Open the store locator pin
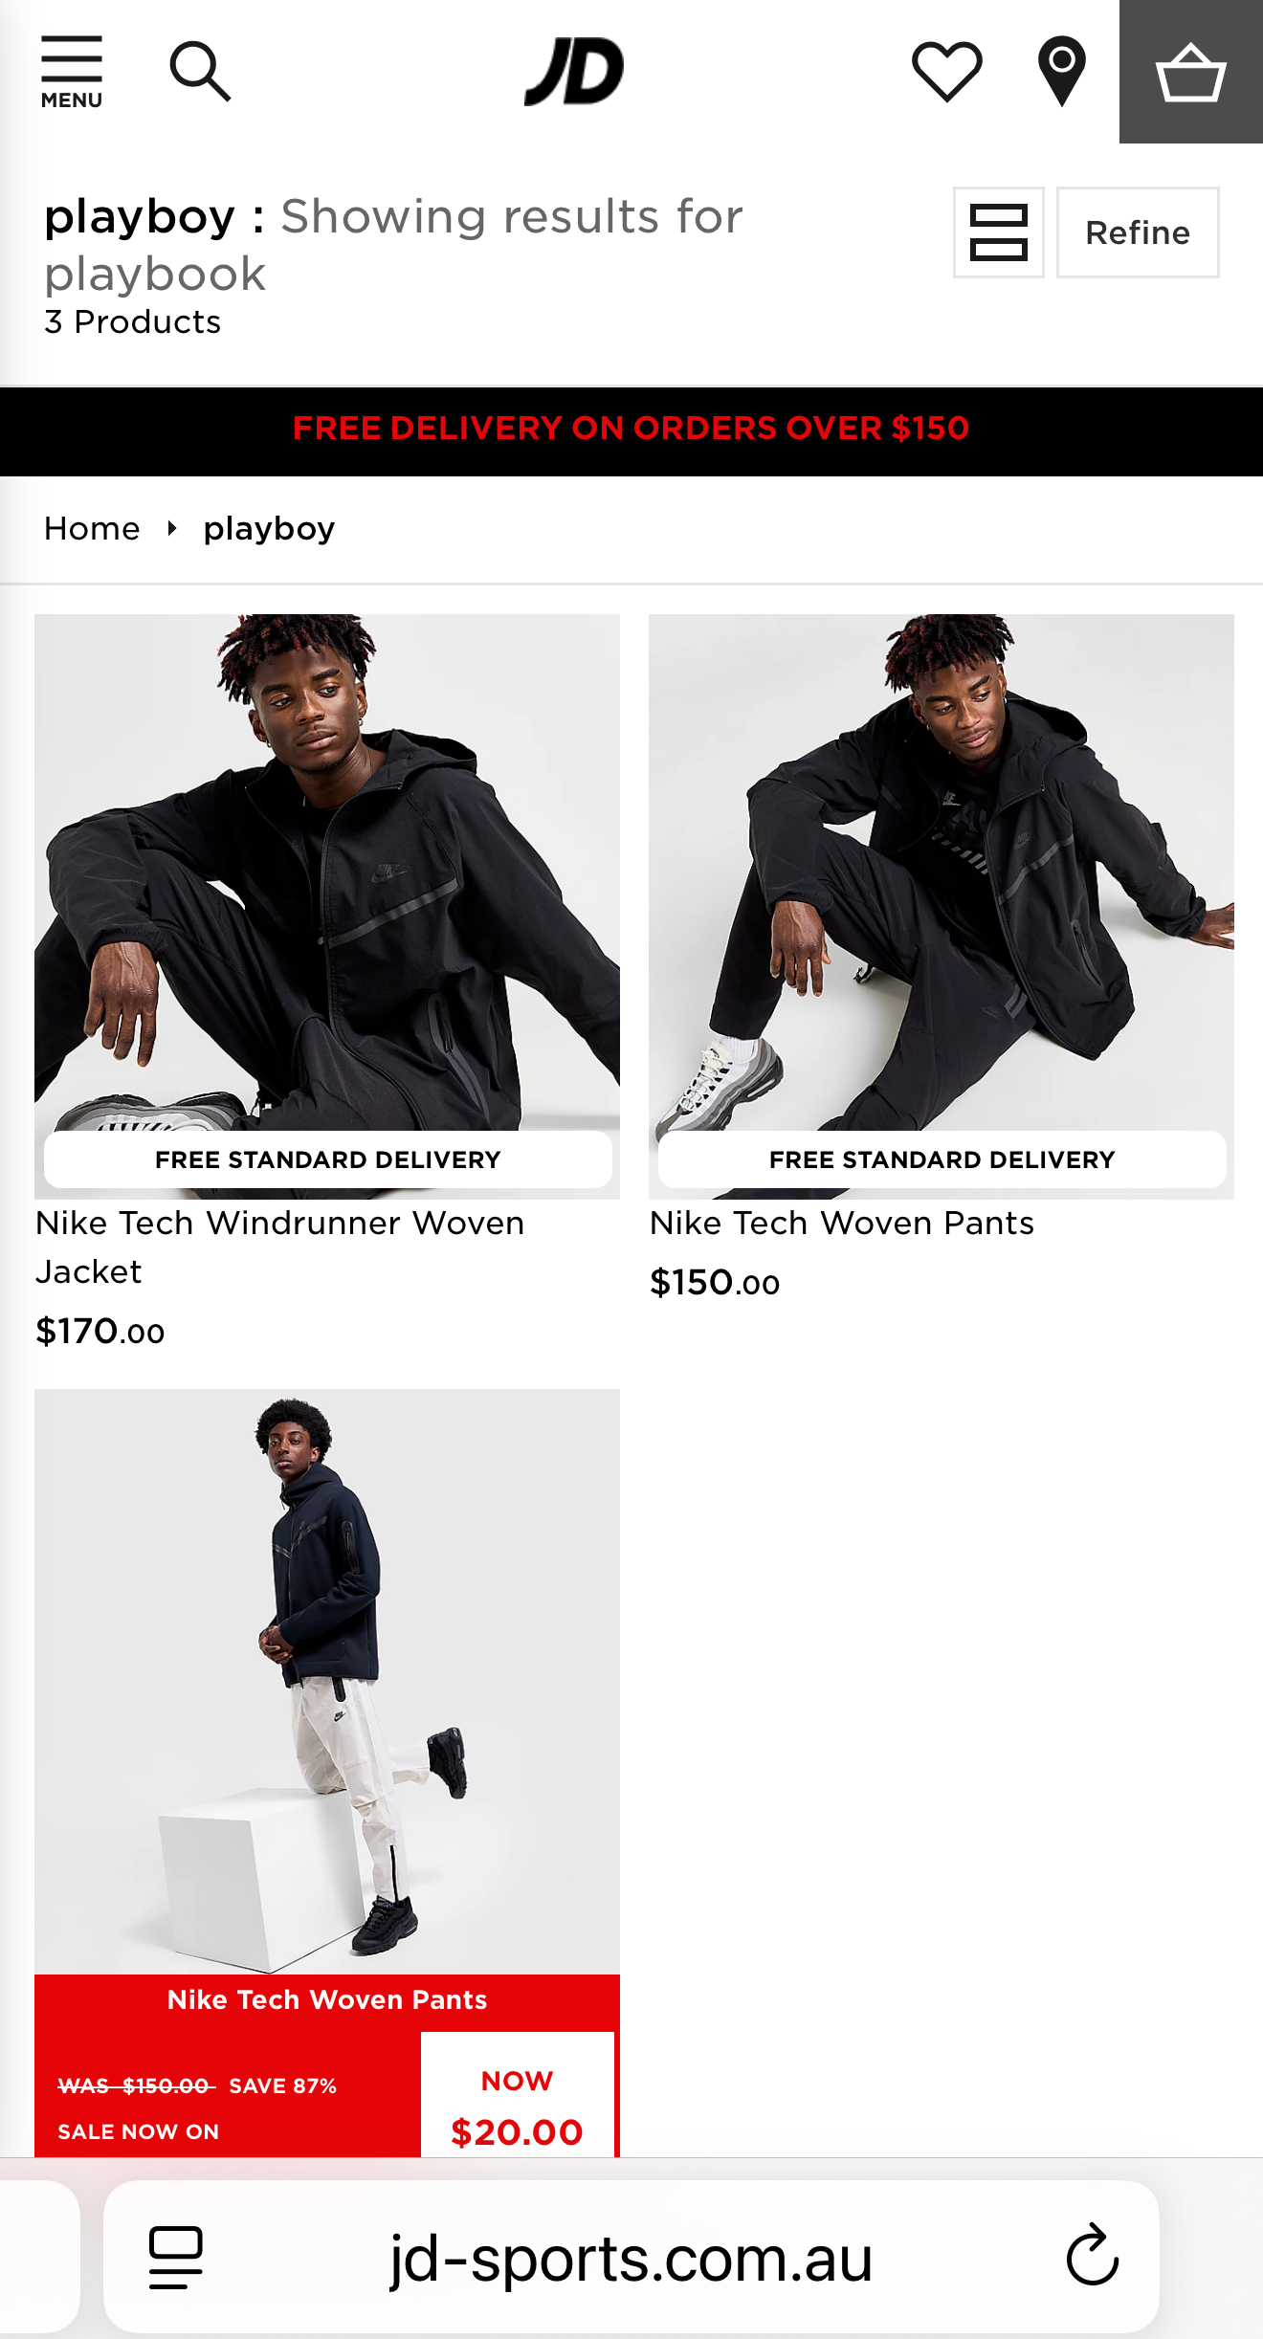The image size is (1263, 2339). 1062,71
